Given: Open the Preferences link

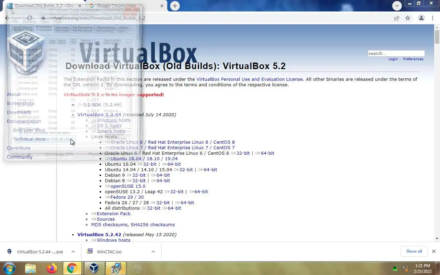Looking at the screenshot, I should [413, 59].
